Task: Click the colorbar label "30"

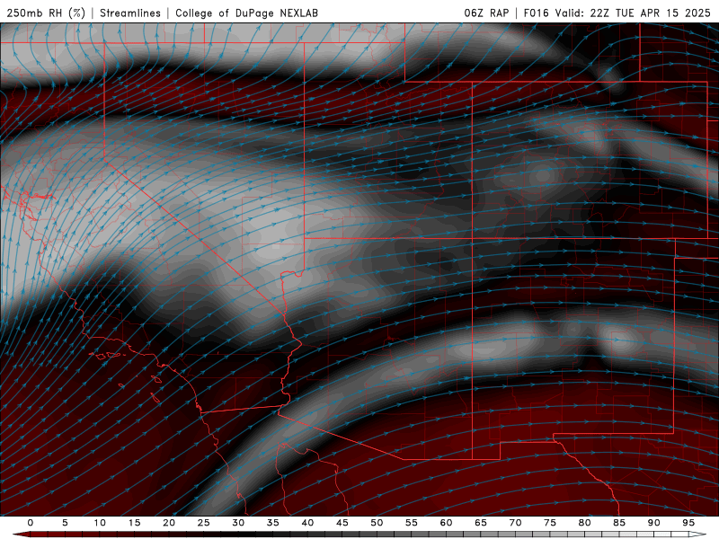Action: coord(238,523)
